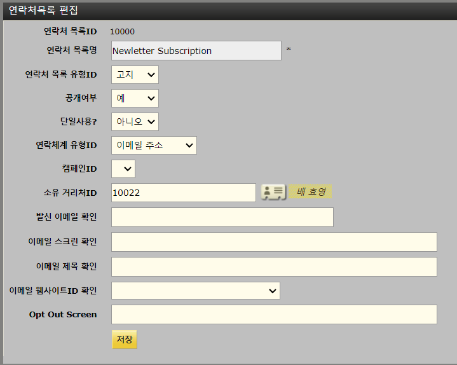Click the 이메일 제목 확인 text box
The width and height of the screenshot is (457, 365).
[x=274, y=266]
